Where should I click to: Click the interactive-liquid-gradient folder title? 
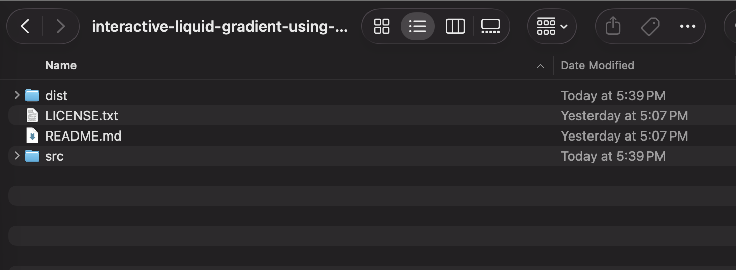(219, 26)
